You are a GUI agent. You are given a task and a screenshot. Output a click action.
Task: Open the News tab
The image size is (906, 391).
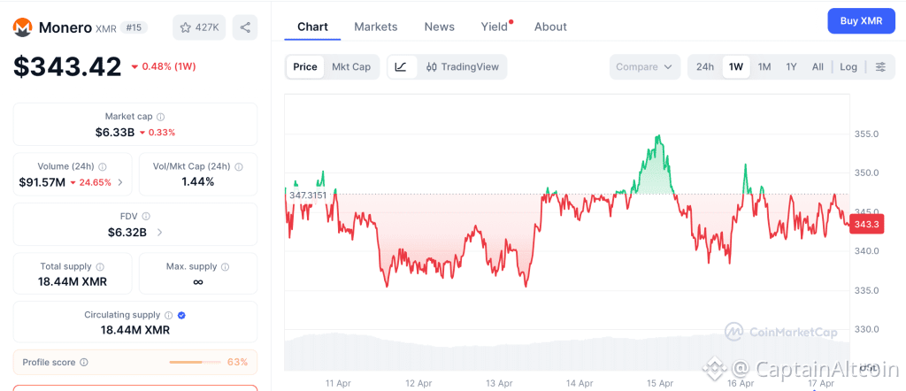(x=440, y=27)
